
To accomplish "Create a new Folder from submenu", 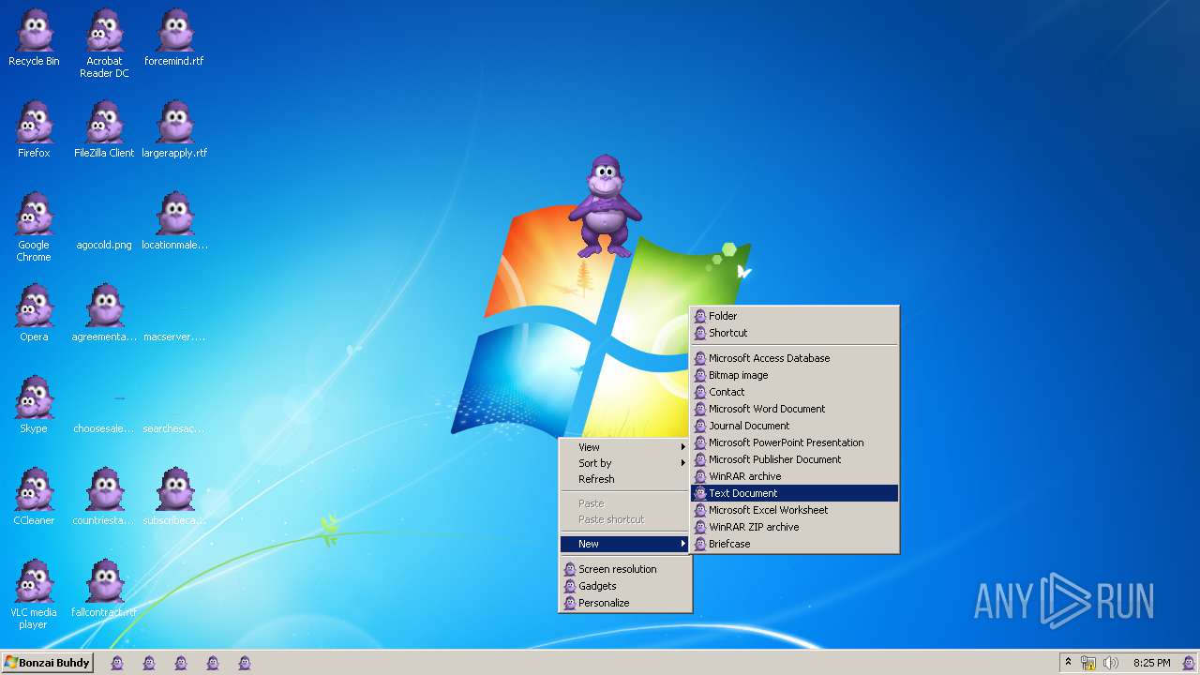I will (794, 316).
